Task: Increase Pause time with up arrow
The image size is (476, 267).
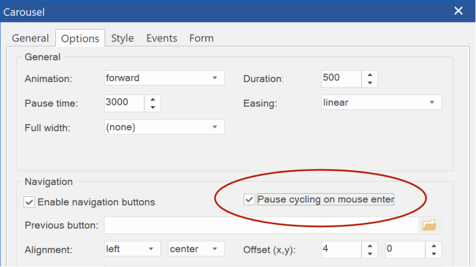Action: click(x=153, y=100)
